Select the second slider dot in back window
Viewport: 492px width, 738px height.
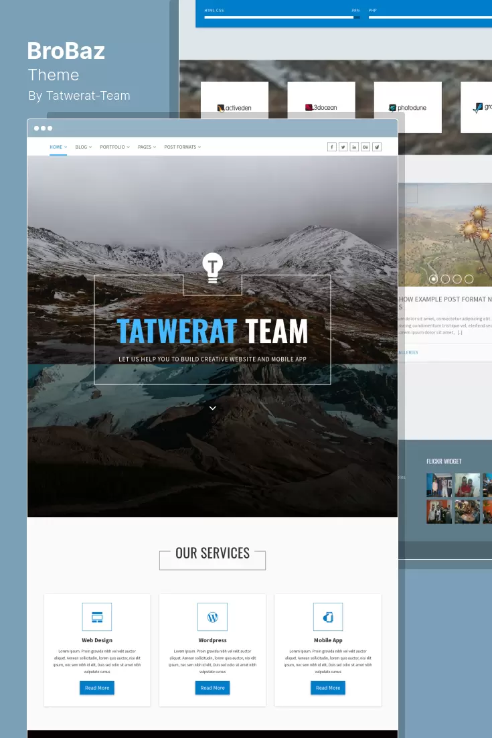445,279
